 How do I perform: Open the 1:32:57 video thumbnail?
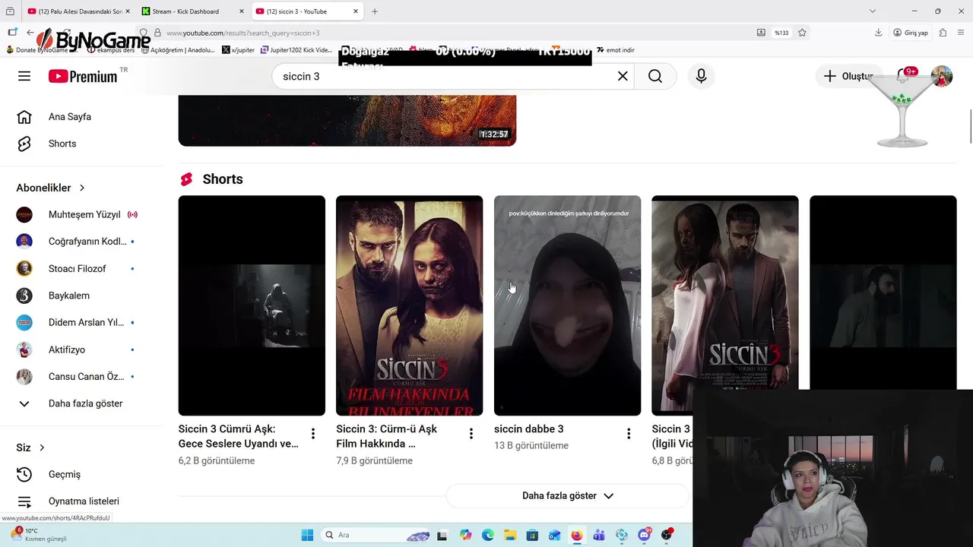[347, 120]
